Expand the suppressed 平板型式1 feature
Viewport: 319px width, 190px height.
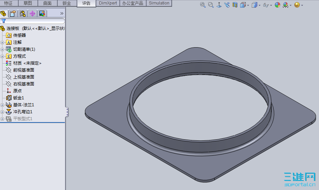2,119
